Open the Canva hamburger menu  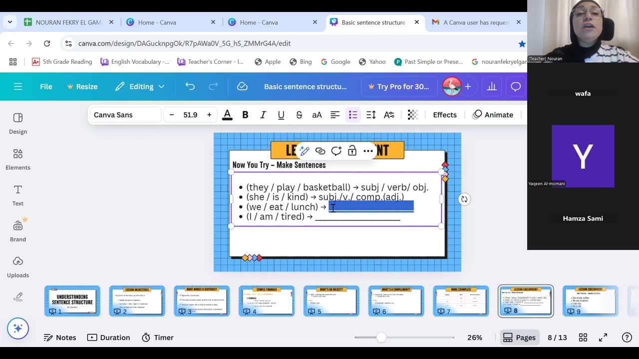pyautogui.click(x=18, y=86)
